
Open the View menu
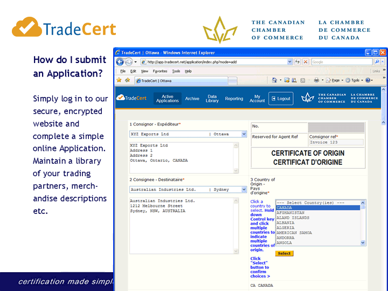tap(144, 71)
